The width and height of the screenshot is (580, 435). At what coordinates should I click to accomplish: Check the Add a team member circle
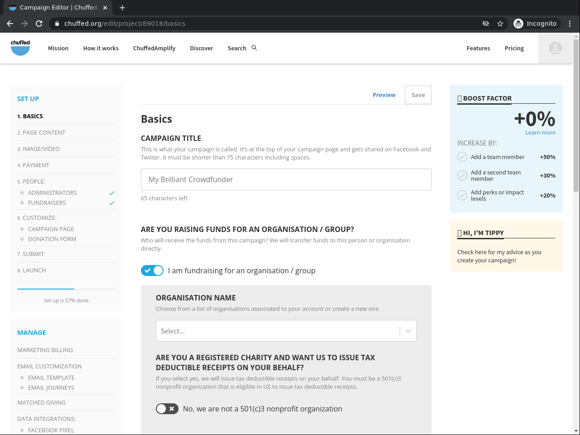click(462, 157)
